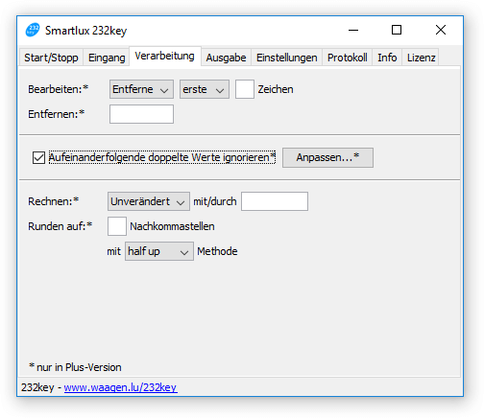Click the Bearbeiten:* label
Screen dimensions: 484x418
pyautogui.click(x=58, y=89)
